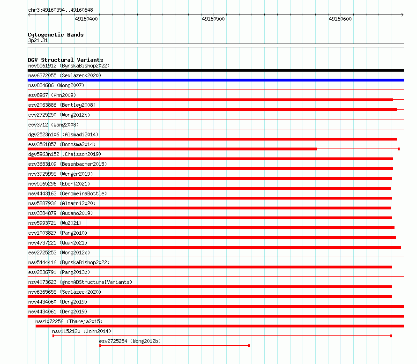Select esv2725253 (Wong2012b) label
This screenshot has width=417, height=364.
click(59, 253)
